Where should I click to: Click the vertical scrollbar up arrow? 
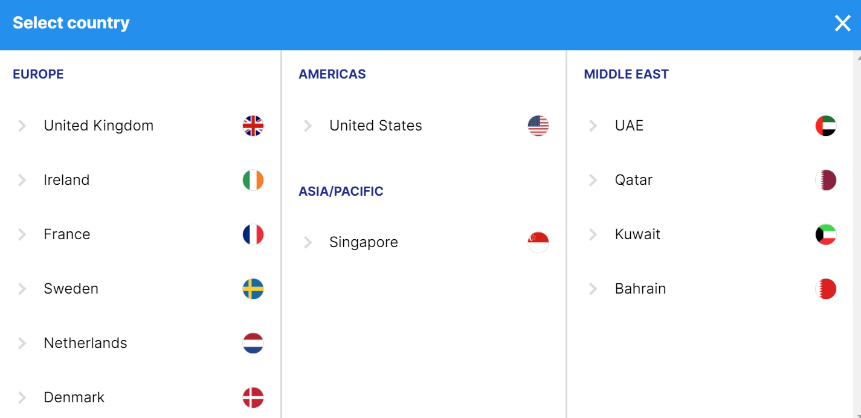point(857,57)
